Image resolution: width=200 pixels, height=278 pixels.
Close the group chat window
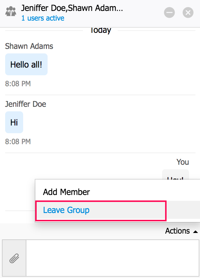[x=188, y=13]
